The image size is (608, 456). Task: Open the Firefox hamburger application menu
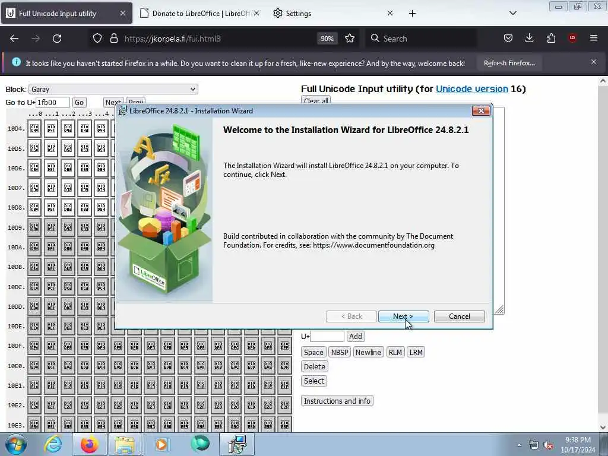click(594, 38)
